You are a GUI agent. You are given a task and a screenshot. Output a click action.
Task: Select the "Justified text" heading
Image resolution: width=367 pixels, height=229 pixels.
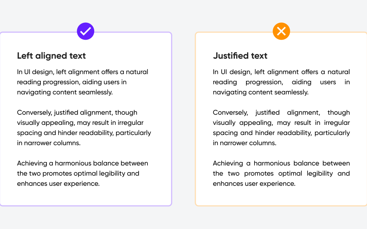pyautogui.click(x=240, y=56)
